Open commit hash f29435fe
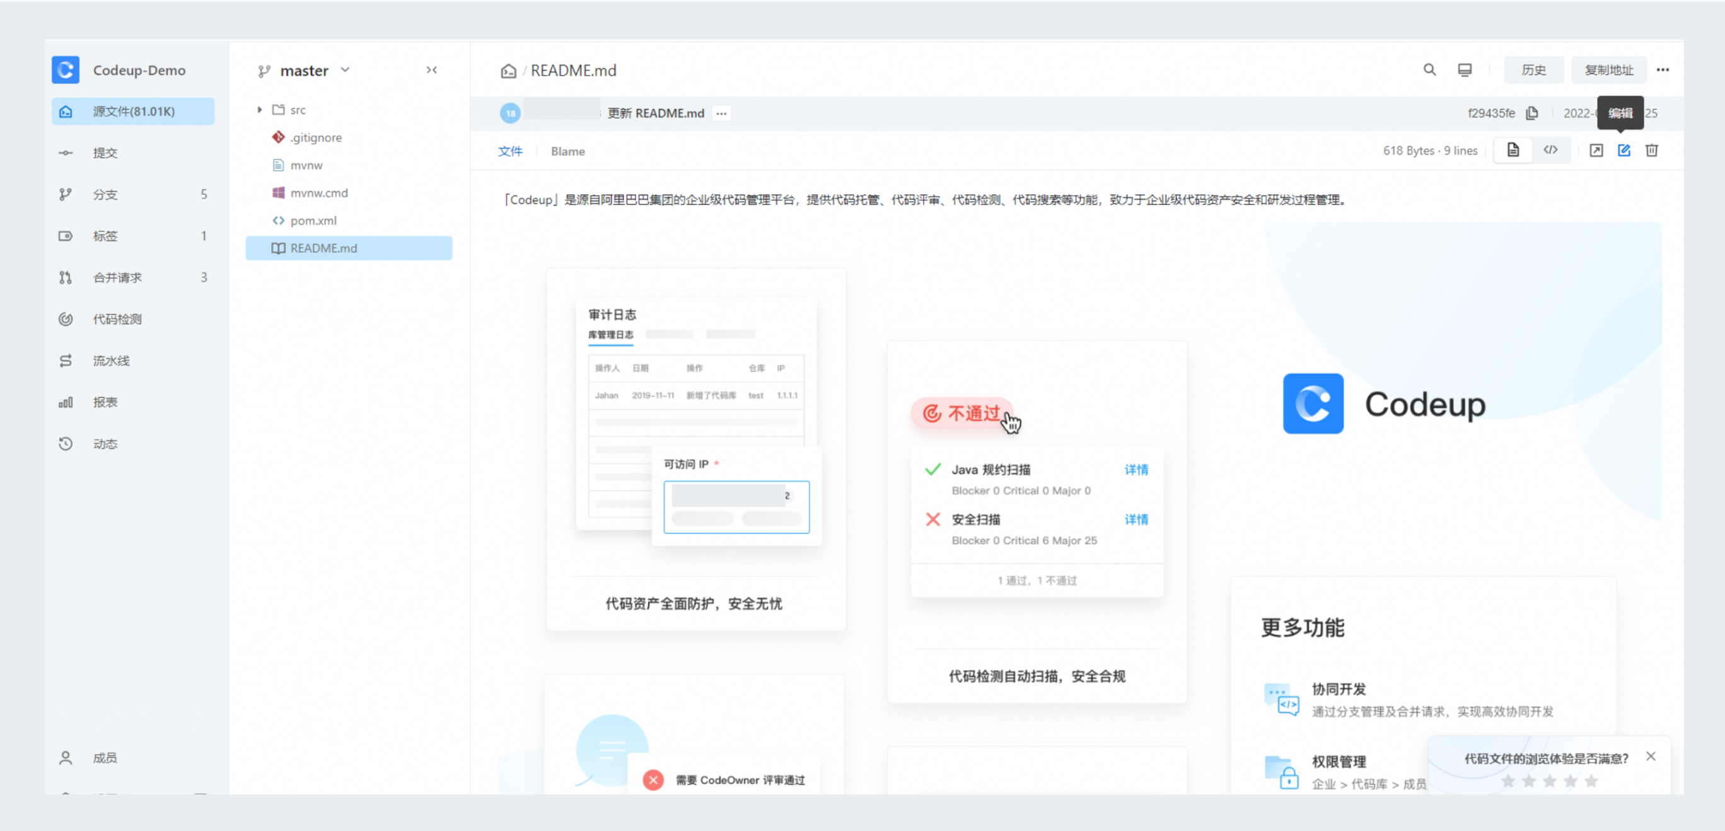 coord(1490,113)
